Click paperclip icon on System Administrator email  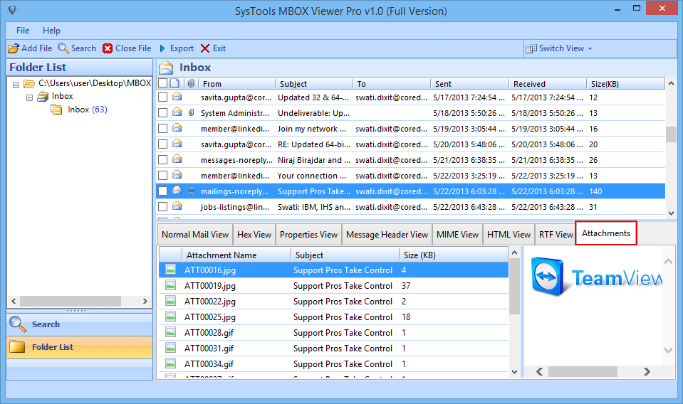tap(191, 112)
